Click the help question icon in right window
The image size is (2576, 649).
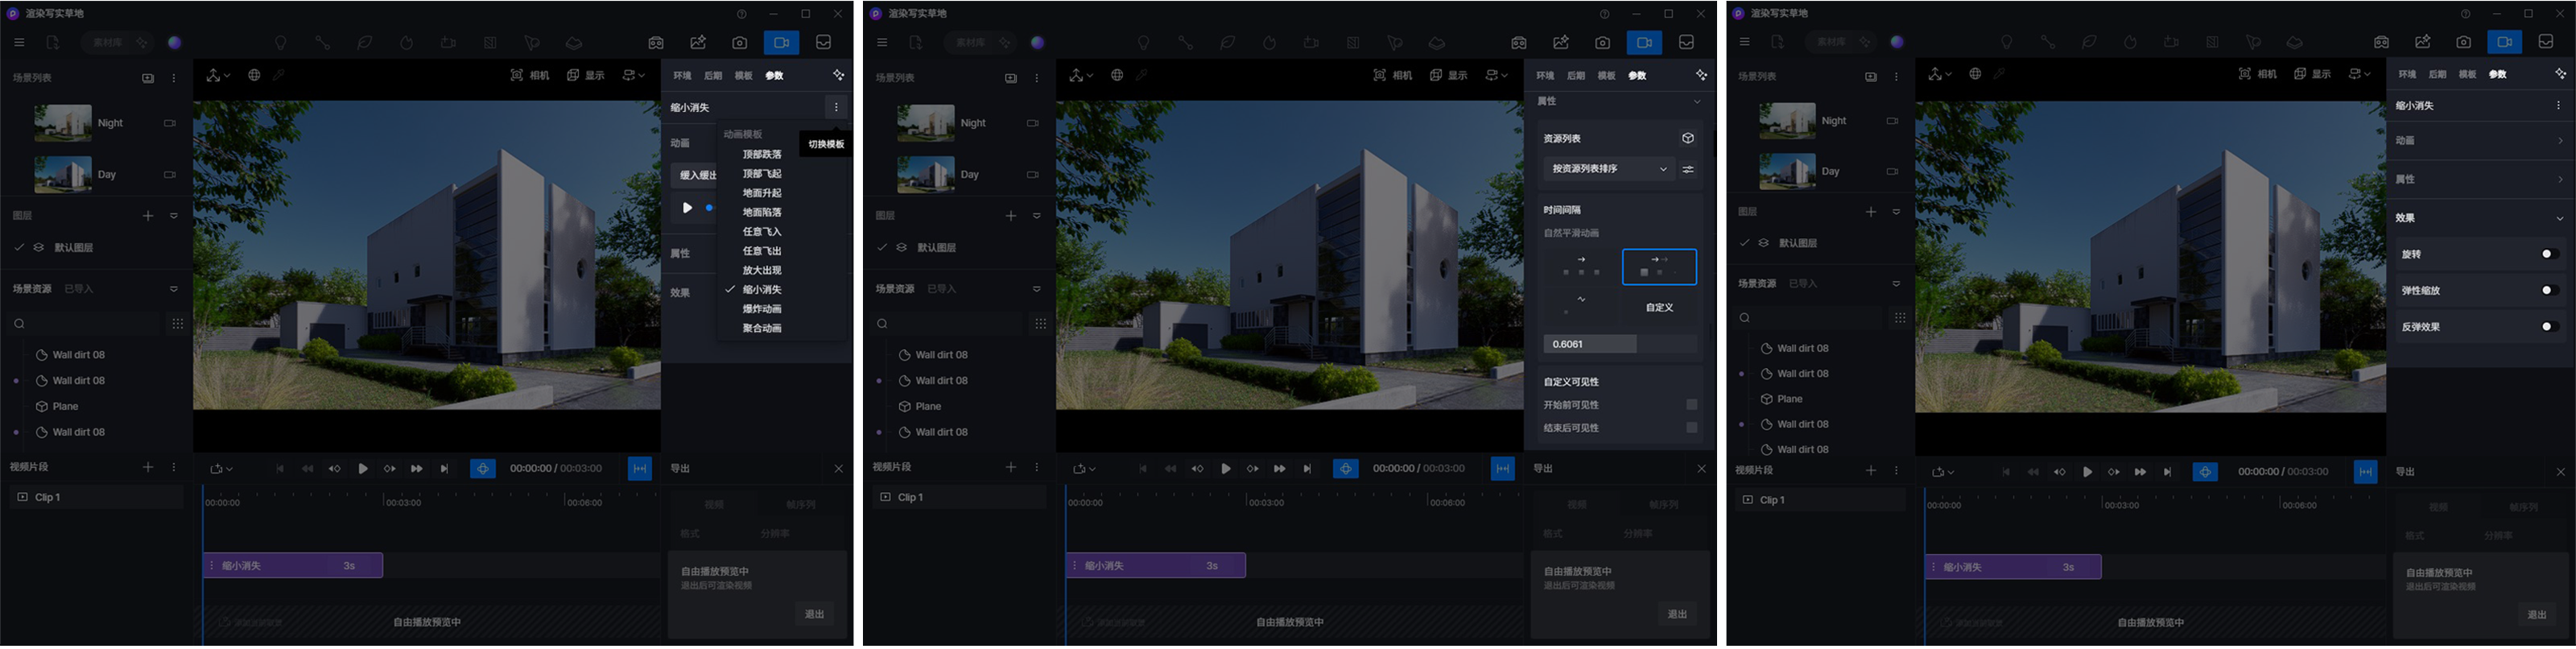pyautogui.click(x=2467, y=14)
